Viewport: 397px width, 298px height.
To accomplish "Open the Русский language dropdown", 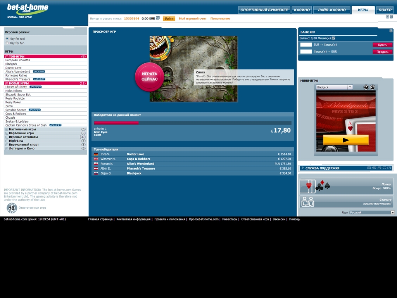I will tap(392, 213).
